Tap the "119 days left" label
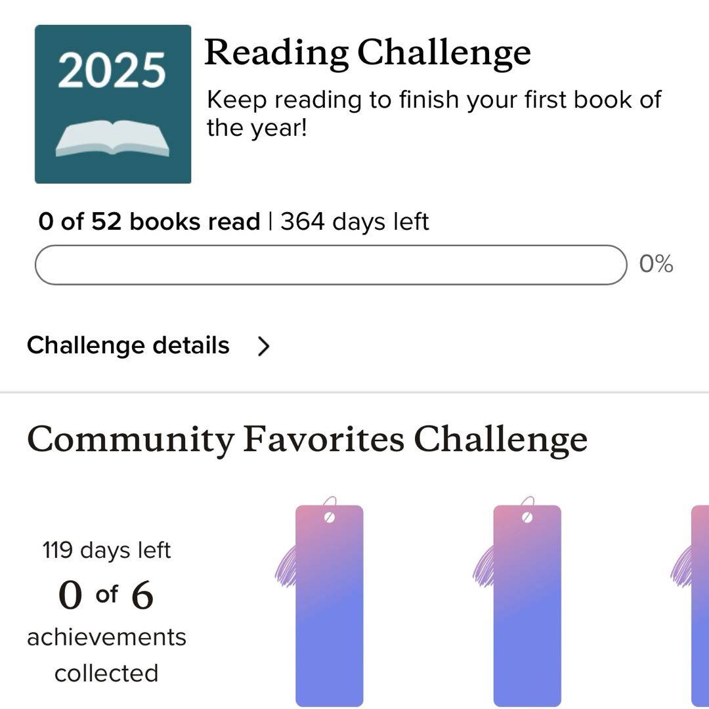The width and height of the screenshot is (709, 709). (106, 549)
